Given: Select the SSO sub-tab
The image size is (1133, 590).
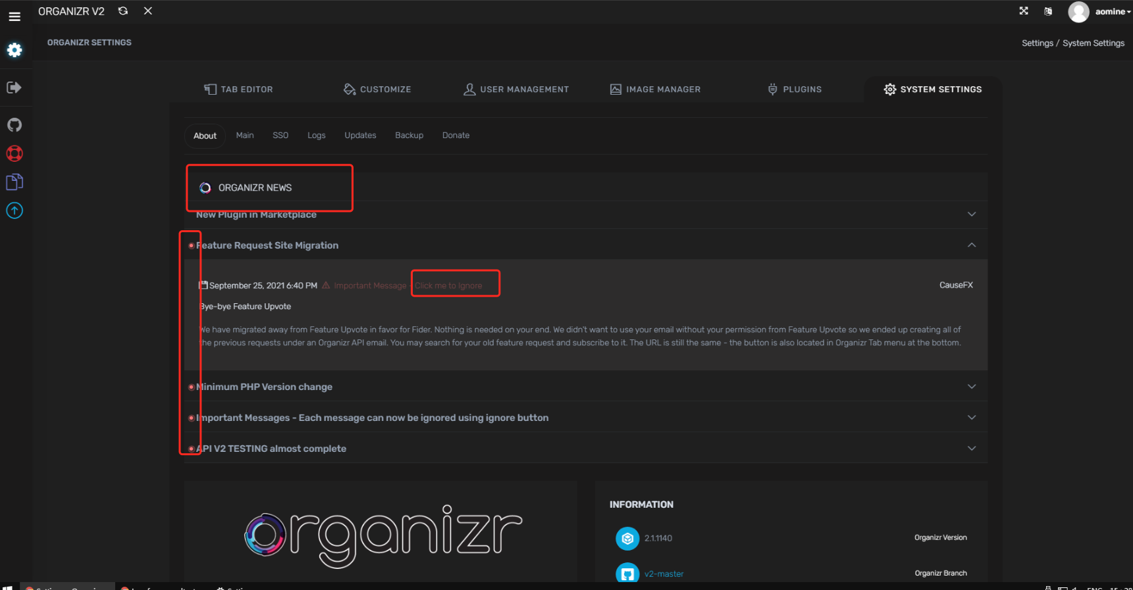Looking at the screenshot, I should coord(280,135).
